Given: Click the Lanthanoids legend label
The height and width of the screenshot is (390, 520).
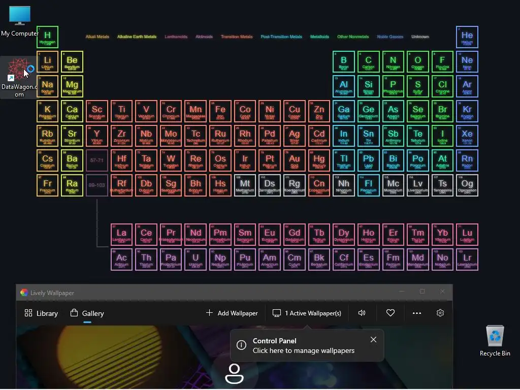Looking at the screenshot, I should [x=176, y=37].
